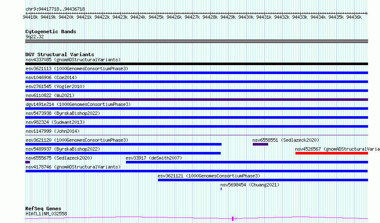380x223 pixels.
Task: Select the thin nsv1147999 John2014 line
Action: tap(196, 135)
